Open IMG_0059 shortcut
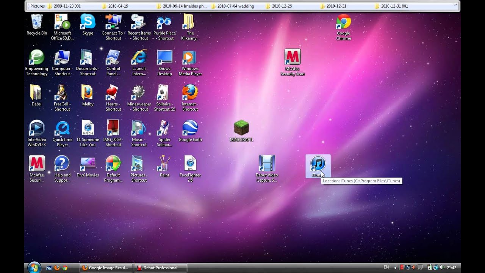 (x=113, y=133)
